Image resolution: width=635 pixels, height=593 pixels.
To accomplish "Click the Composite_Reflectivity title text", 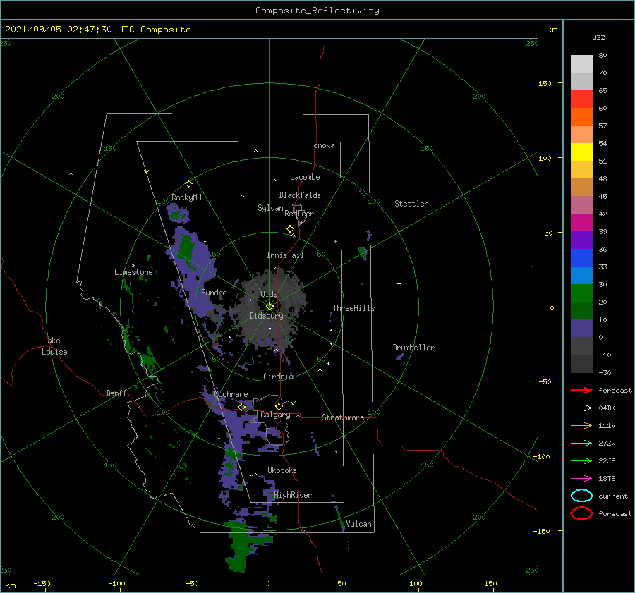I will 317,11.
